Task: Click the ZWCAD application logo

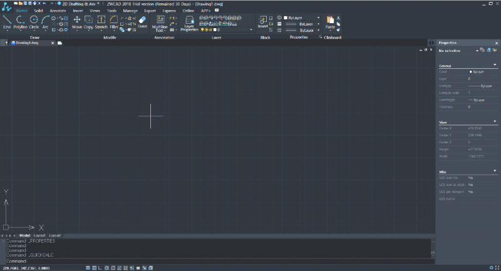Action: coord(6,7)
